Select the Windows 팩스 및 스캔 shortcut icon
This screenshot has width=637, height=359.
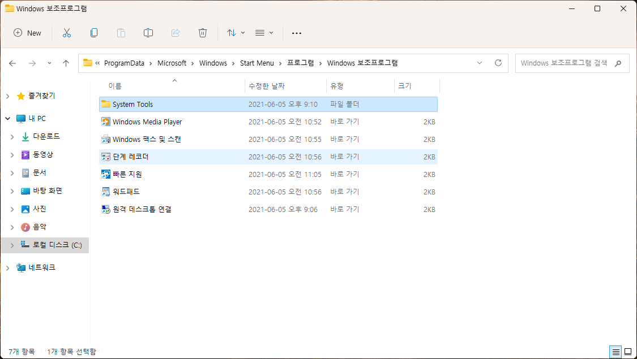pos(106,139)
